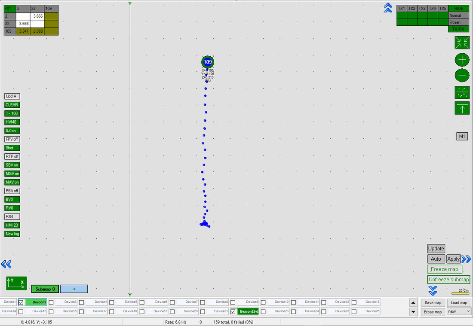Image resolution: width=473 pixels, height=326 pixels.
Task: Click the green dotted grid icon
Action: pos(462,92)
